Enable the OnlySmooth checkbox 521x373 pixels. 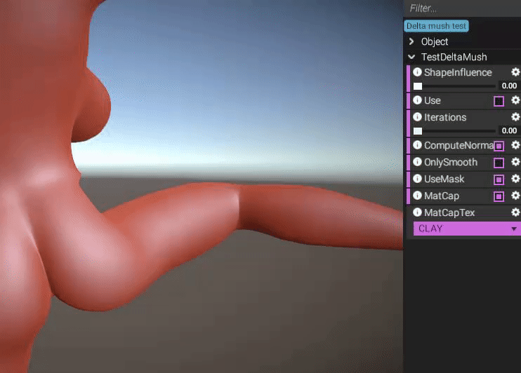pos(499,163)
